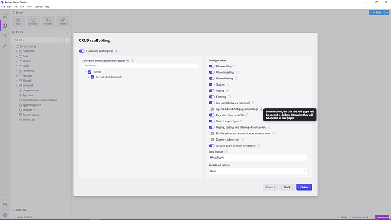Toggle Overwrite existing files switch

pyautogui.click(x=82, y=51)
